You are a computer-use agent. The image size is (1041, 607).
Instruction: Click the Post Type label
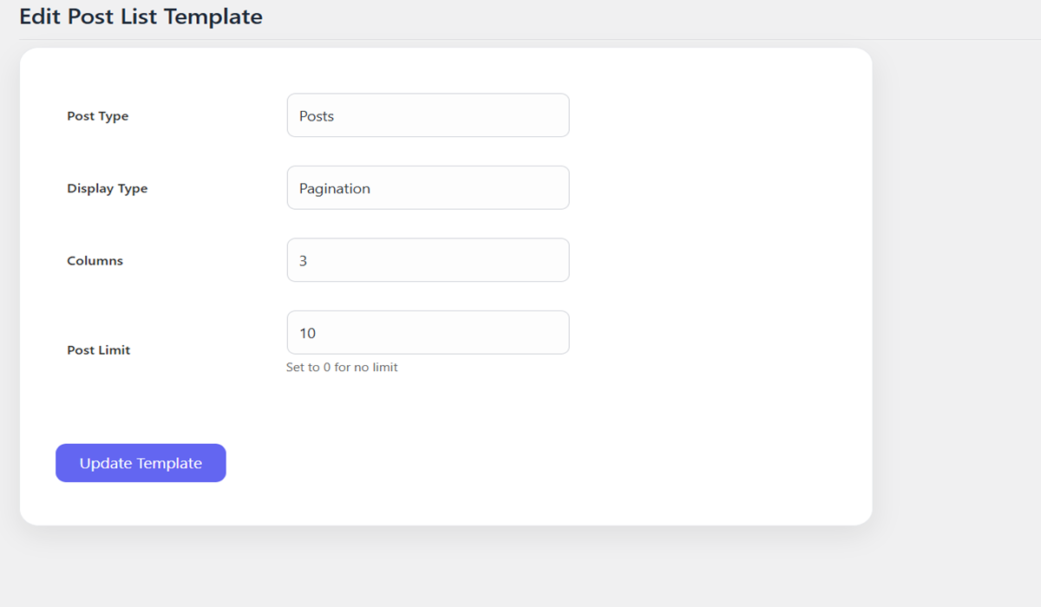[97, 115]
